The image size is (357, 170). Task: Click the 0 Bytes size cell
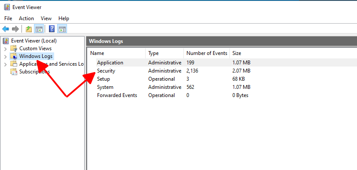[x=240, y=95]
